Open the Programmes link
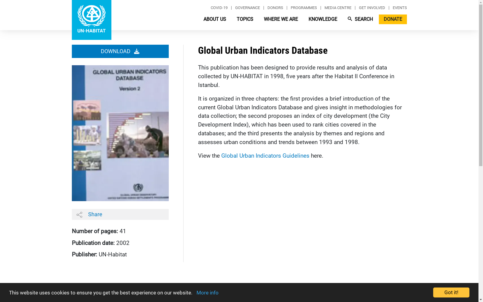This screenshot has width=483, height=302. (x=304, y=8)
